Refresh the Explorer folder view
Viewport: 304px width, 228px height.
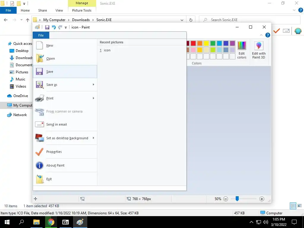pyautogui.click(x=191, y=20)
